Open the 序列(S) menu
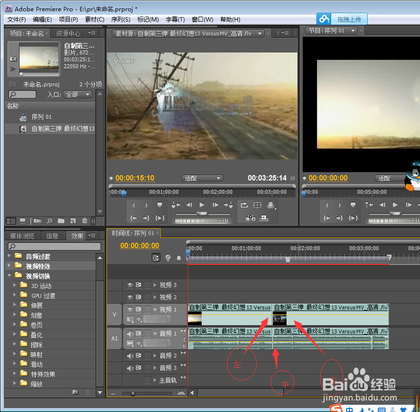Viewport: 420px width, 412px height. pos(121,20)
